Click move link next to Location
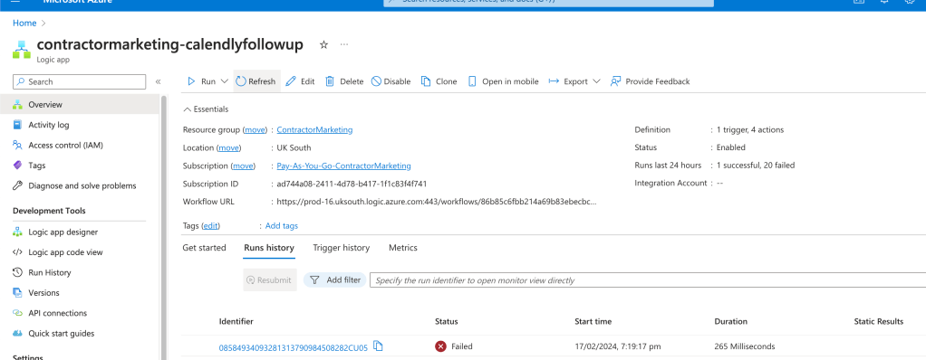This screenshot has height=360, width=926. tap(229, 147)
